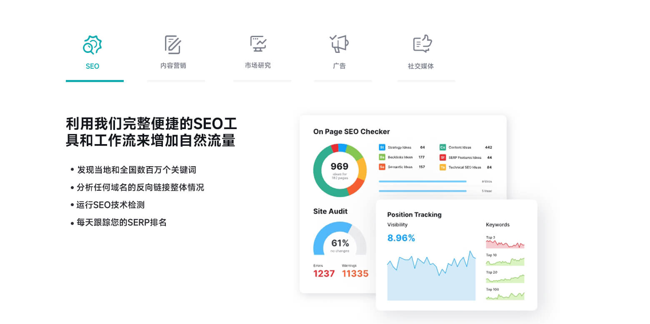Click the advertising megaphone icon
This screenshot has height=324, width=650.
(339, 44)
